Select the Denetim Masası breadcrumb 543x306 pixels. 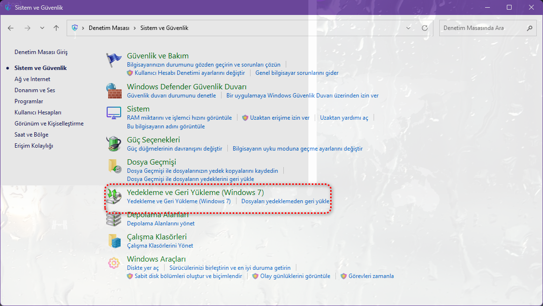coord(109,28)
